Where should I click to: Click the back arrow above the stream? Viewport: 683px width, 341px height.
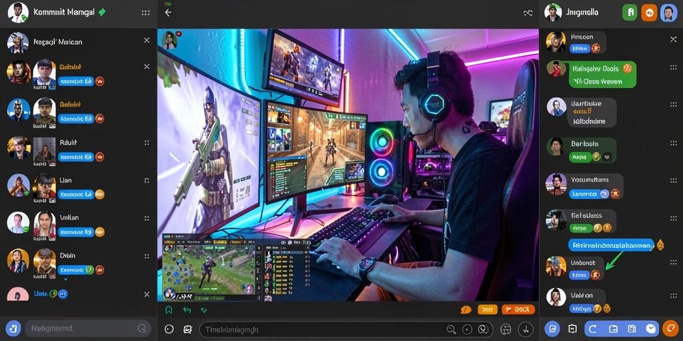[x=168, y=13]
